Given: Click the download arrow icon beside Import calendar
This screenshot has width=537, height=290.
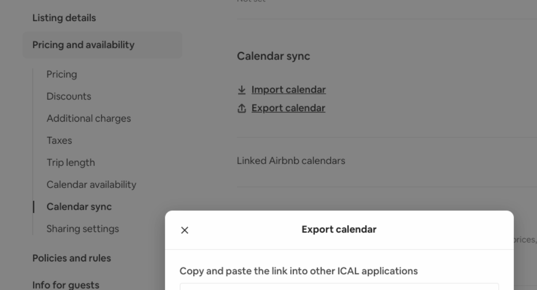Looking at the screenshot, I should point(242,90).
